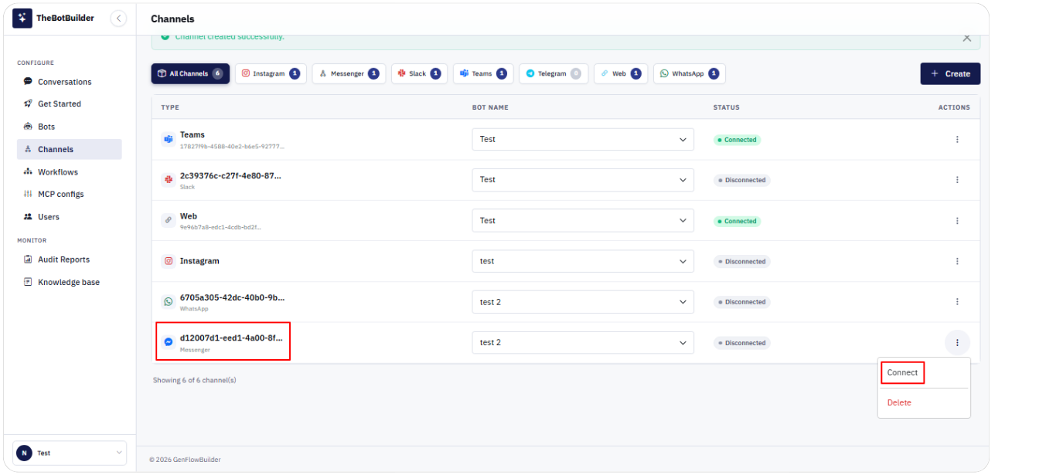Open actions menu for WhatsApp channel
The height and width of the screenshot is (475, 1056).
point(957,302)
